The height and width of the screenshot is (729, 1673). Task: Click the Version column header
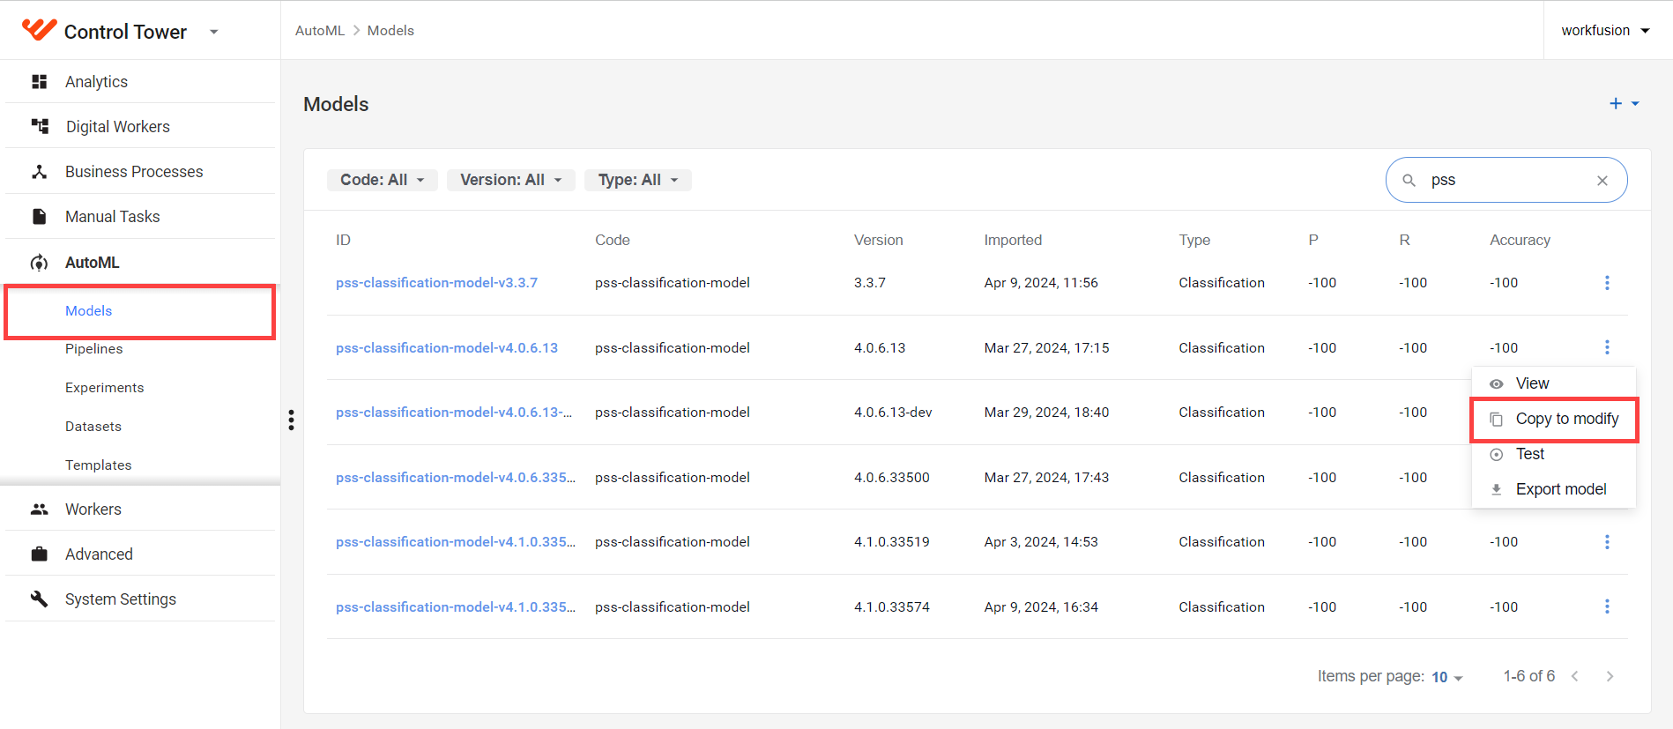[x=879, y=240]
